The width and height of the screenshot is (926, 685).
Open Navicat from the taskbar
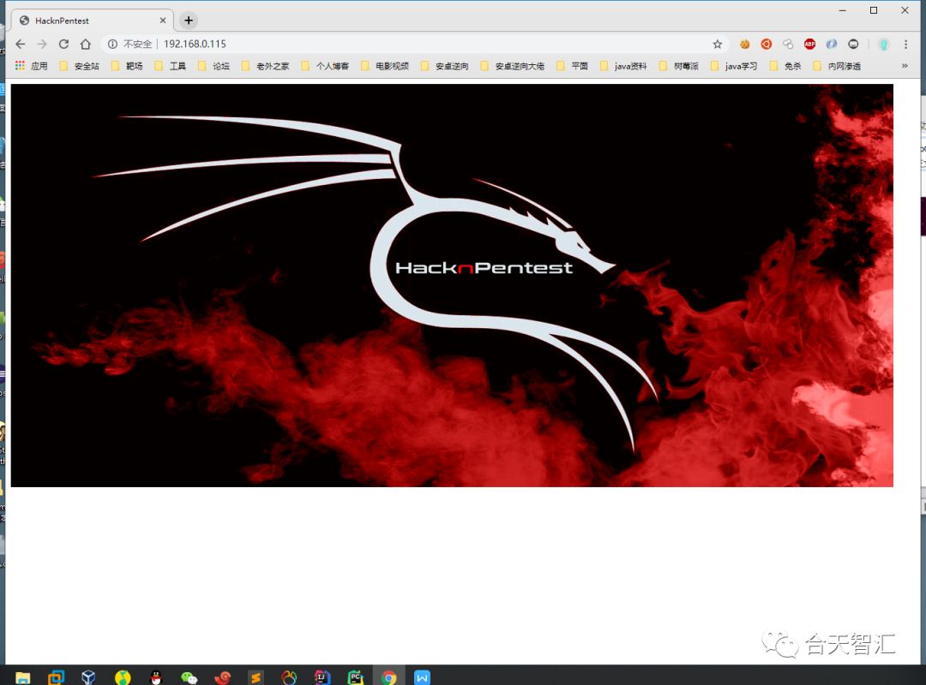[x=290, y=677]
